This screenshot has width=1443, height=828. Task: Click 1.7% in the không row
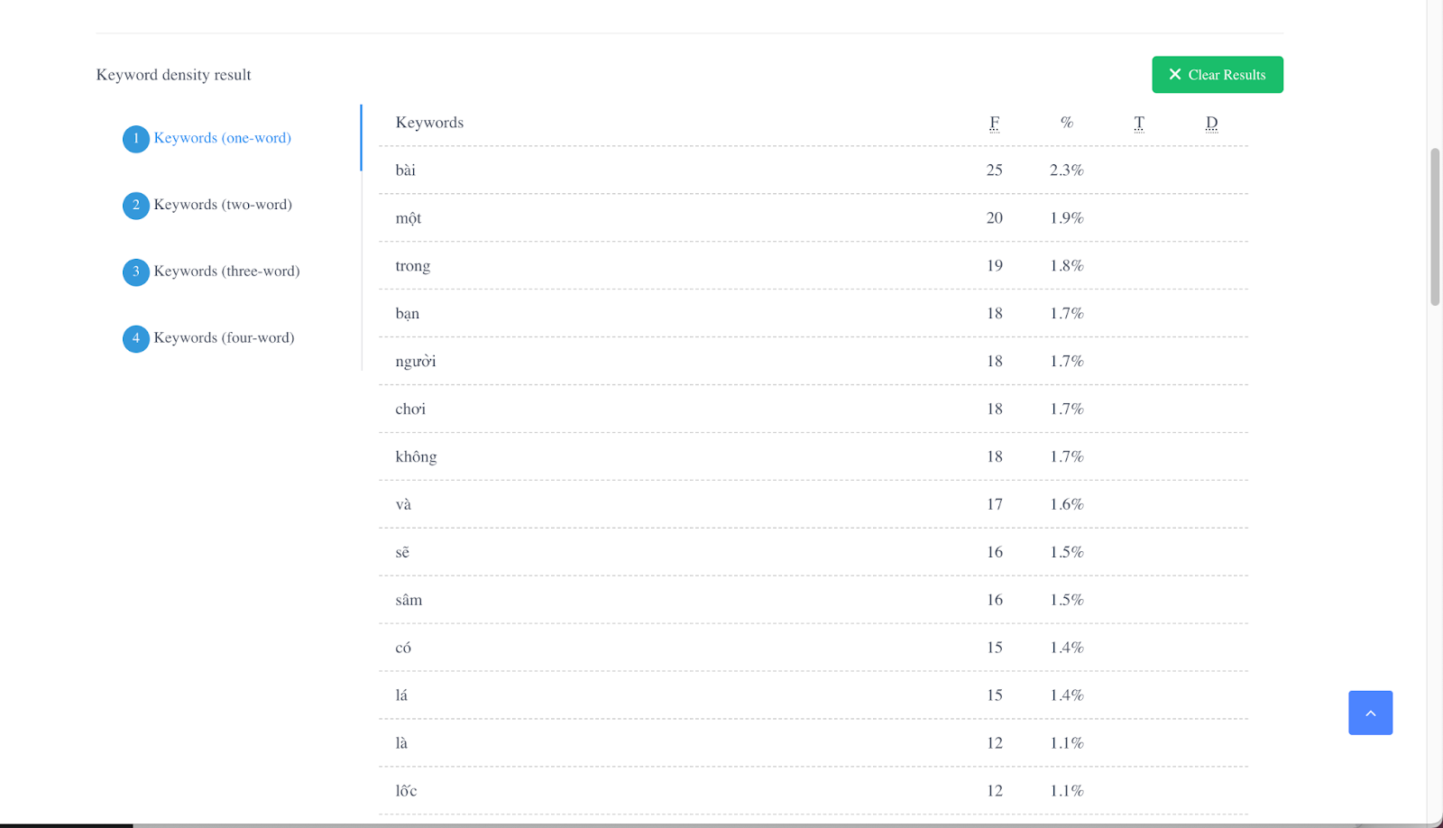[x=1066, y=456]
